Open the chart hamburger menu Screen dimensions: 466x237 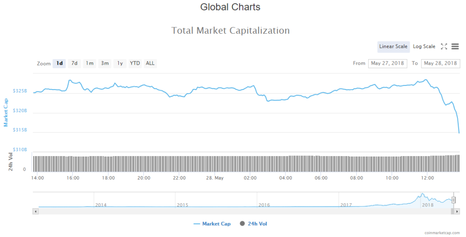tap(455, 46)
